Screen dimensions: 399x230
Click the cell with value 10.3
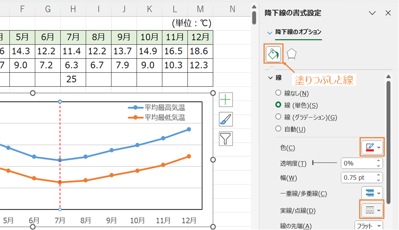point(175,65)
